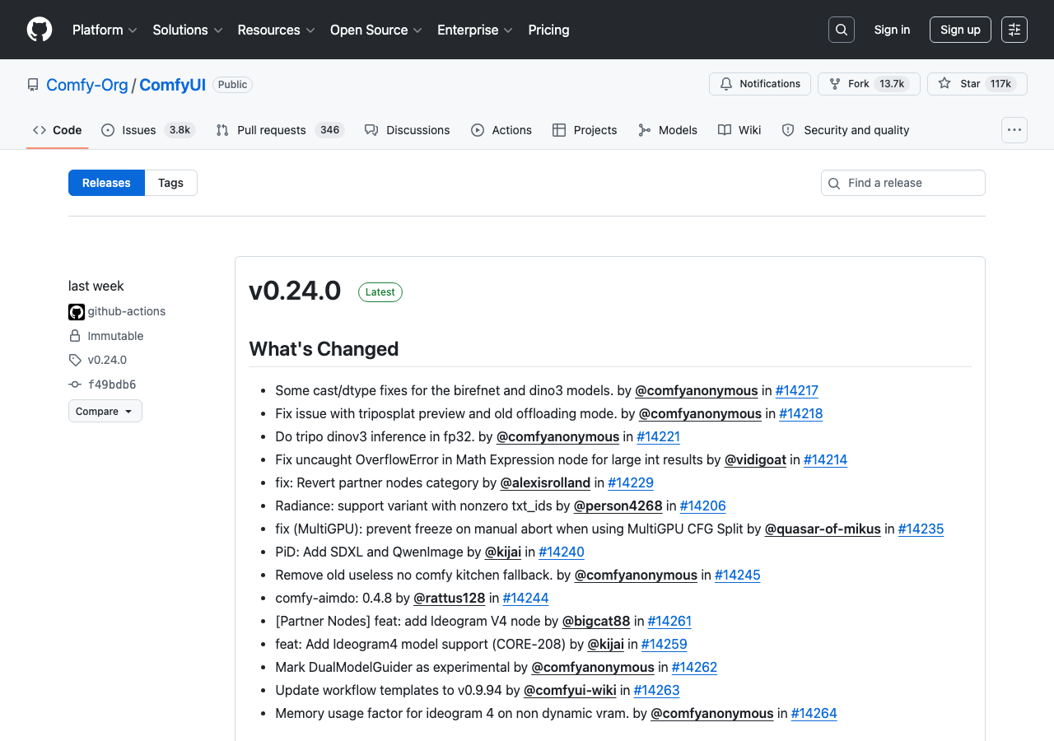Open the three-dot repository navigation overflow menu
This screenshot has height=741, width=1054.
pos(1014,130)
